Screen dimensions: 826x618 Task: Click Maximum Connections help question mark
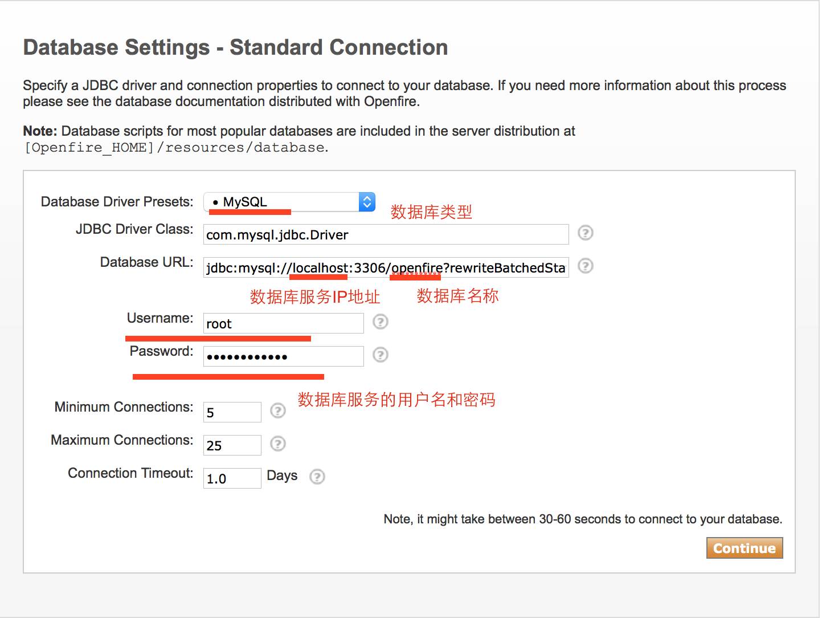pyautogui.click(x=277, y=444)
